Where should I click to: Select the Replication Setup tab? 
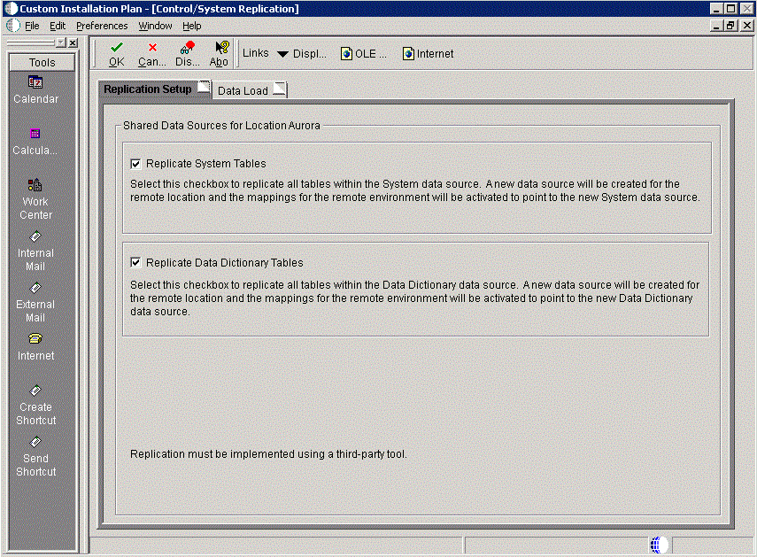tap(155, 89)
